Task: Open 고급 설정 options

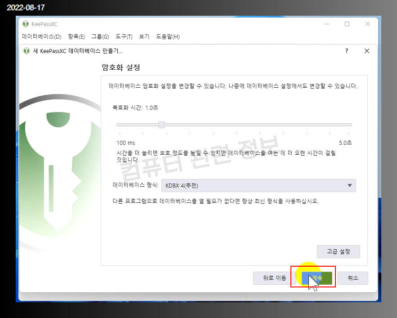Action: tap(338, 251)
